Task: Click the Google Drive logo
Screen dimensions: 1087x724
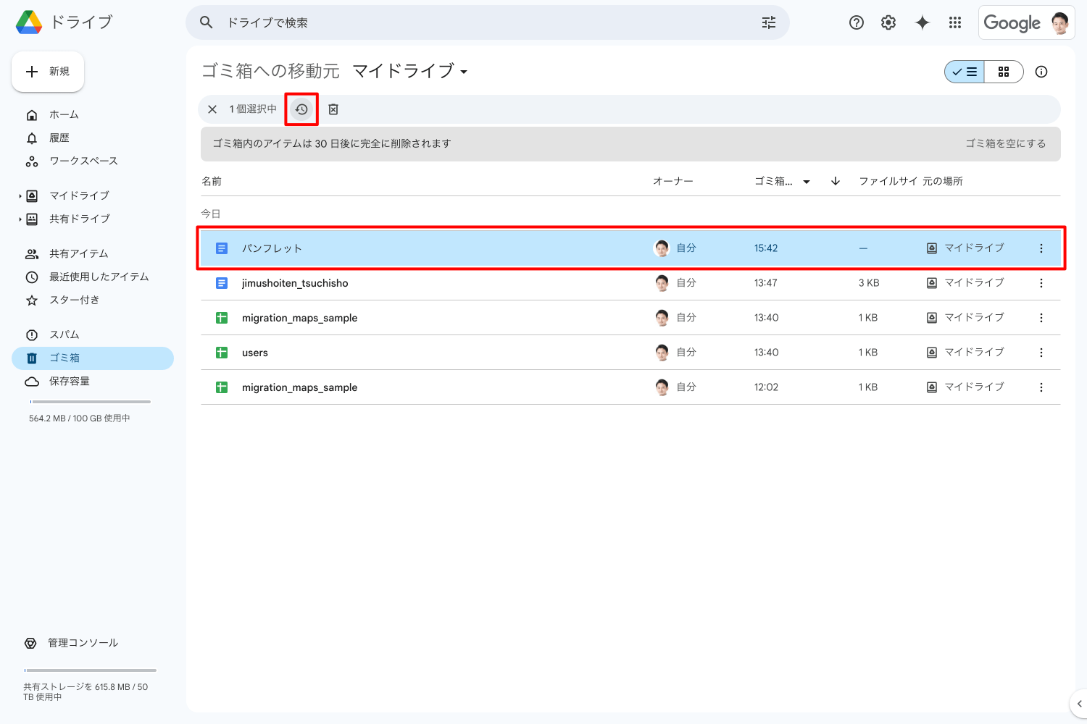Action: click(x=29, y=22)
